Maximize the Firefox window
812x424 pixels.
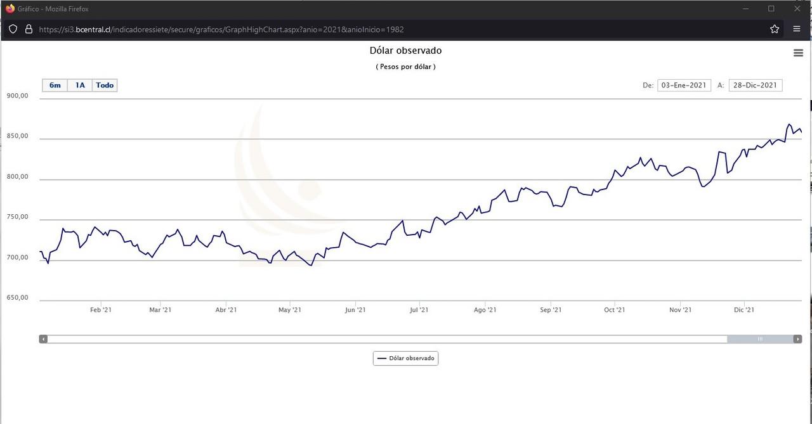click(771, 8)
